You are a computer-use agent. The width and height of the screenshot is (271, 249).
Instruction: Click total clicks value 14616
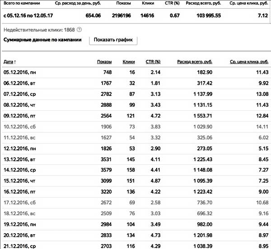pyautogui.click(x=147, y=15)
